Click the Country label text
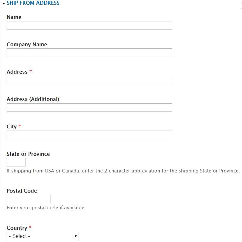Image resolution: width=242 pixels, height=242 pixels. (17, 228)
